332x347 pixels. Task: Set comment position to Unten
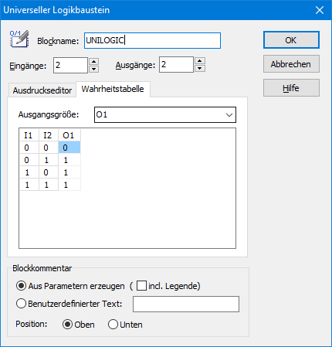click(113, 325)
